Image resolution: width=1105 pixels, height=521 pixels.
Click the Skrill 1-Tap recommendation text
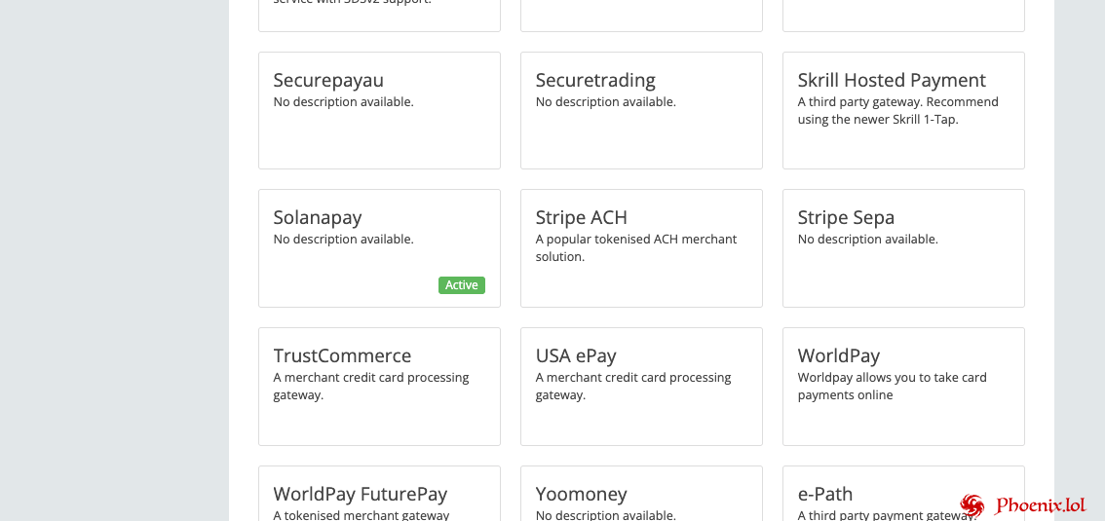897,110
